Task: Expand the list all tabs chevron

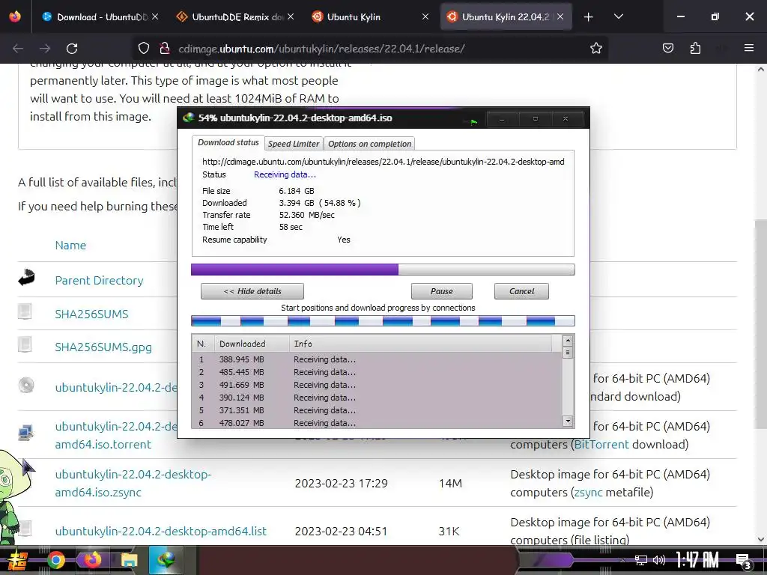Action: click(618, 16)
